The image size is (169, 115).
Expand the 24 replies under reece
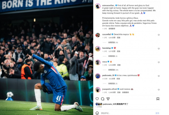(x=113, y=70)
